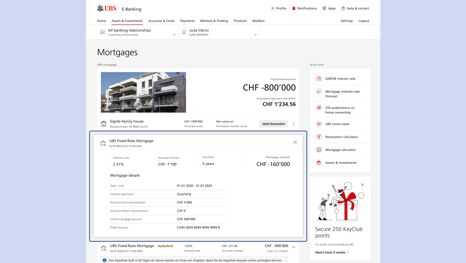Click the blue info icon in expiry notice
This screenshot has width=466, height=263.
[105, 260]
